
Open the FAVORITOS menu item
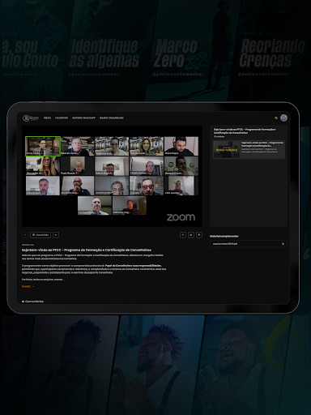pos(62,118)
